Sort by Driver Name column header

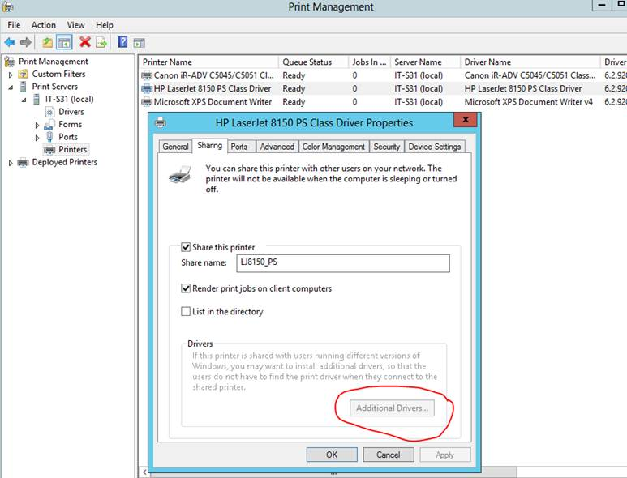(530, 62)
